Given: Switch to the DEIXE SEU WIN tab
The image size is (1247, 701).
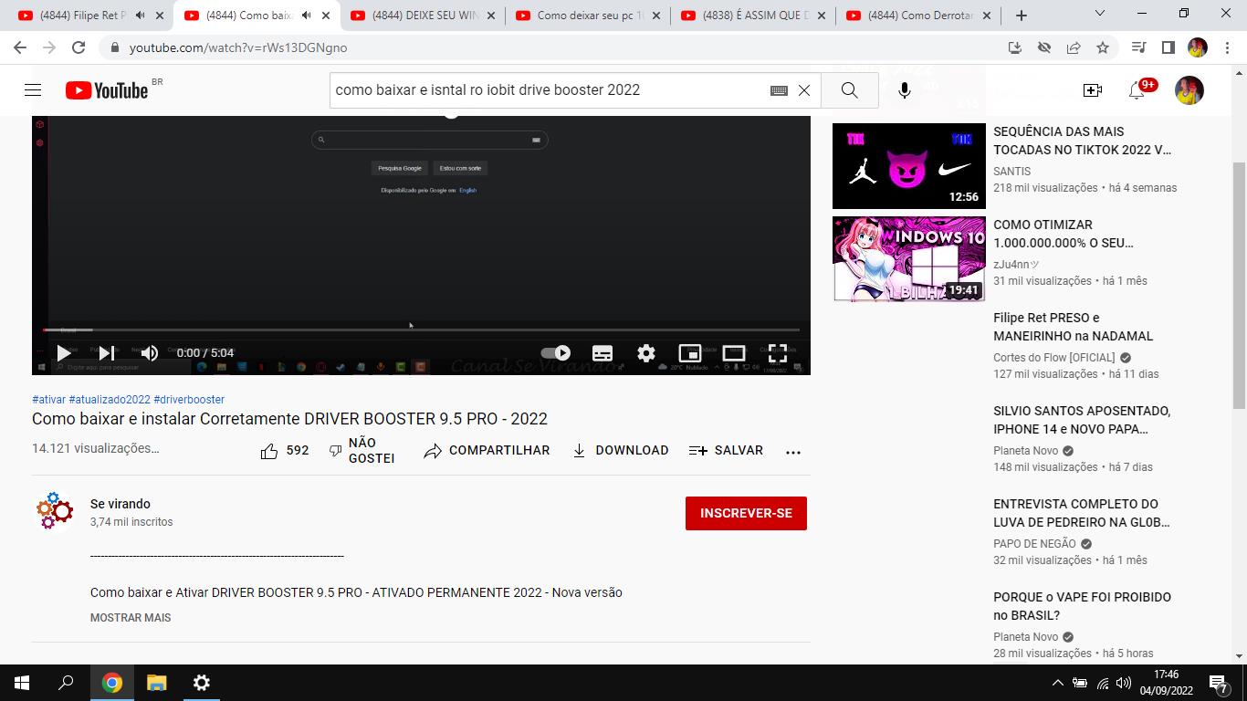Looking at the screenshot, I should coord(424,16).
